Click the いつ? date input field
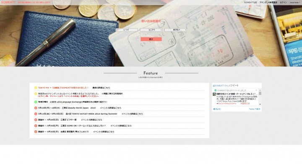 coord(127,30)
